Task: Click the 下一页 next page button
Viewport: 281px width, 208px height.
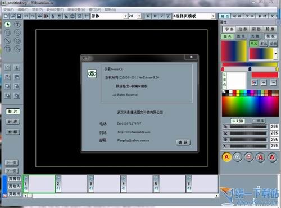Action: [11, 171]
